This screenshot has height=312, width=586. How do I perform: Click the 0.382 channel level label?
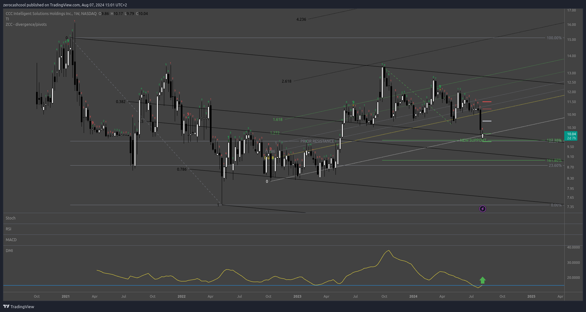[x=120, y=102]
